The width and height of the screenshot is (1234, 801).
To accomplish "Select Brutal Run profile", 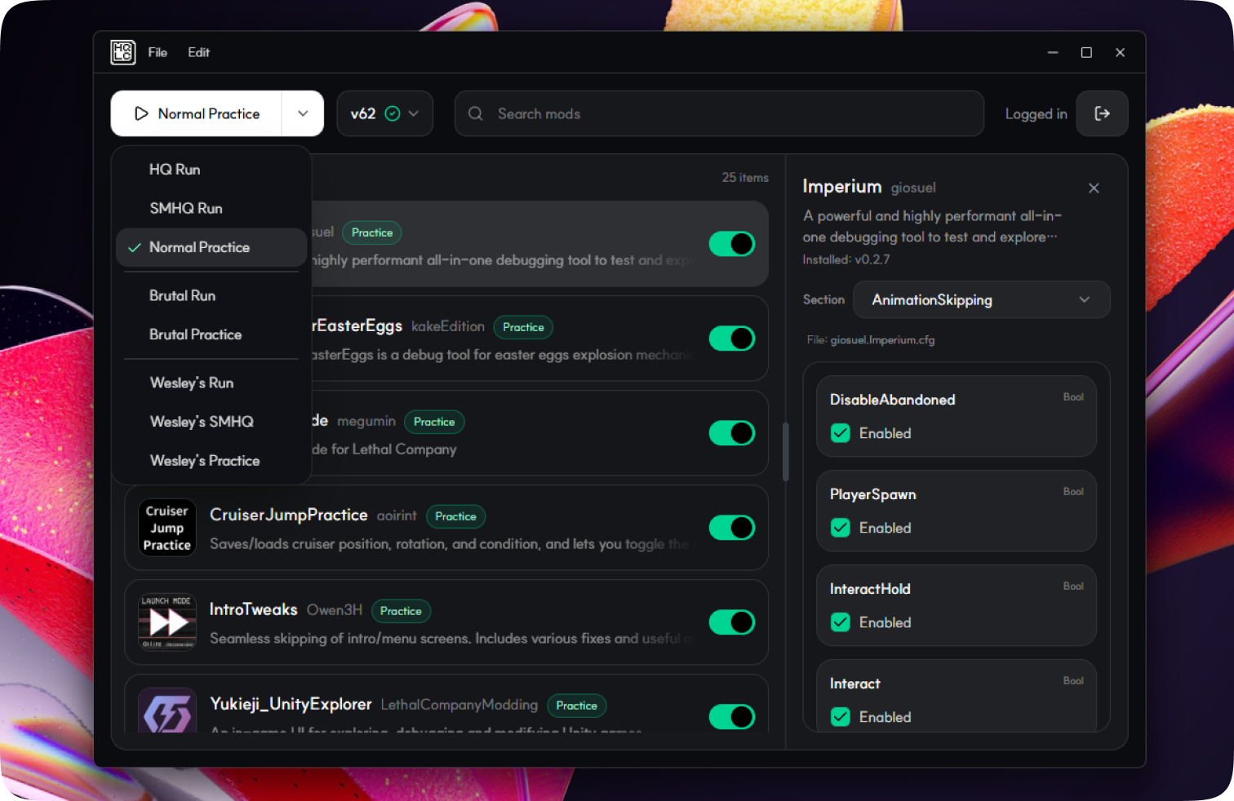I will click(211, 296).
